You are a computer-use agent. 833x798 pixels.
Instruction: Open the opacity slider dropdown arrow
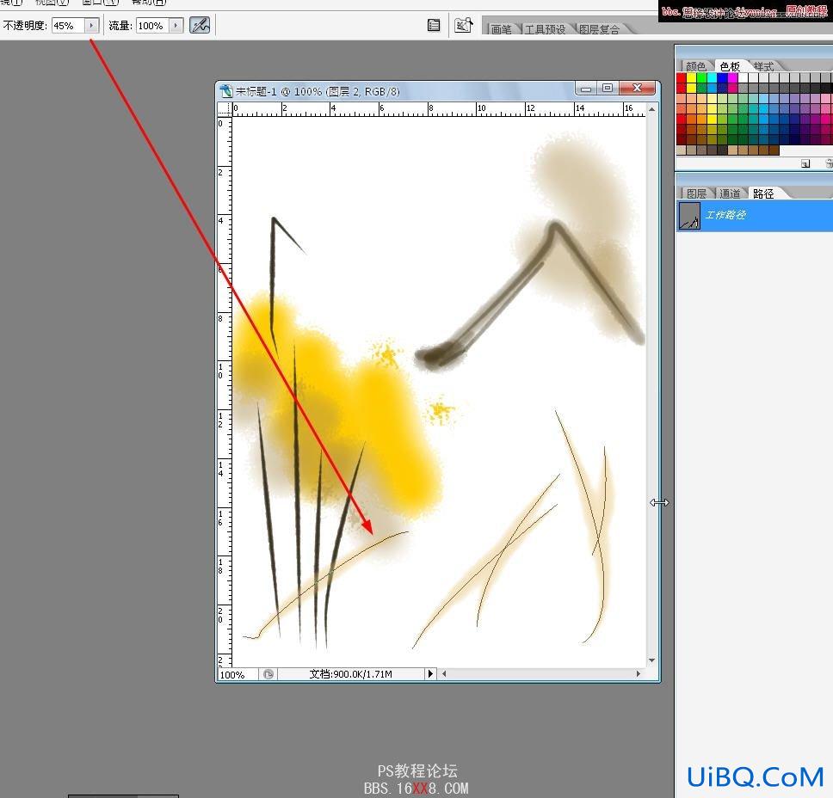pos(92,26)
